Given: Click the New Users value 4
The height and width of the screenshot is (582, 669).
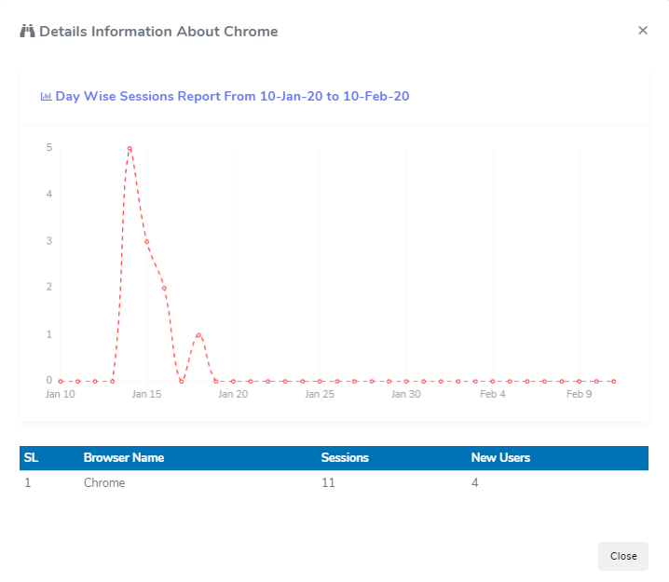Looking at the screenshot, I should click(475, 483).
